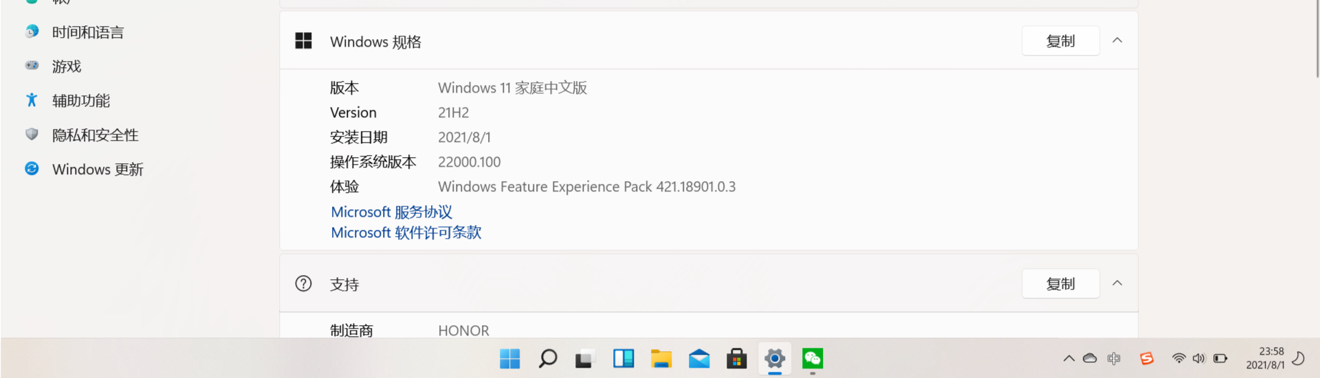Open 辅助功能 settings category

pos(80,101)
